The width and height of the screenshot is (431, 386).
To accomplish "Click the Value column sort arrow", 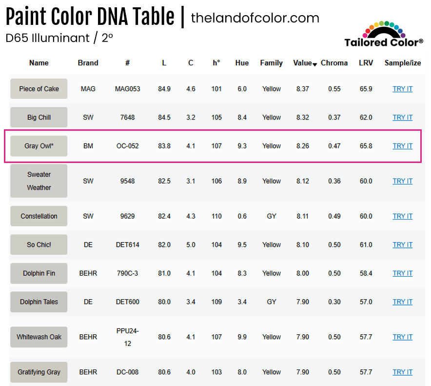I will (315, 64).
